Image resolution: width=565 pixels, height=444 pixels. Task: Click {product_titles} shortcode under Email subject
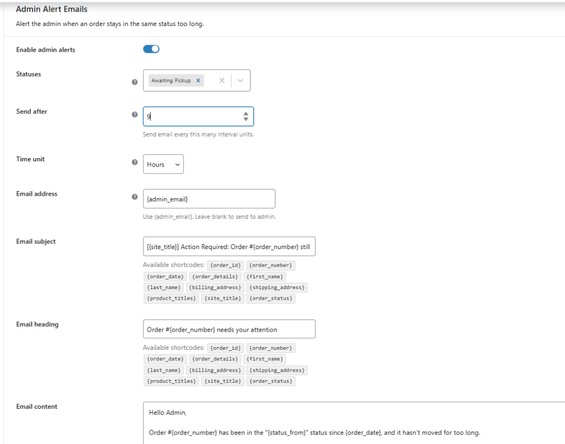[x=171, y=299]
